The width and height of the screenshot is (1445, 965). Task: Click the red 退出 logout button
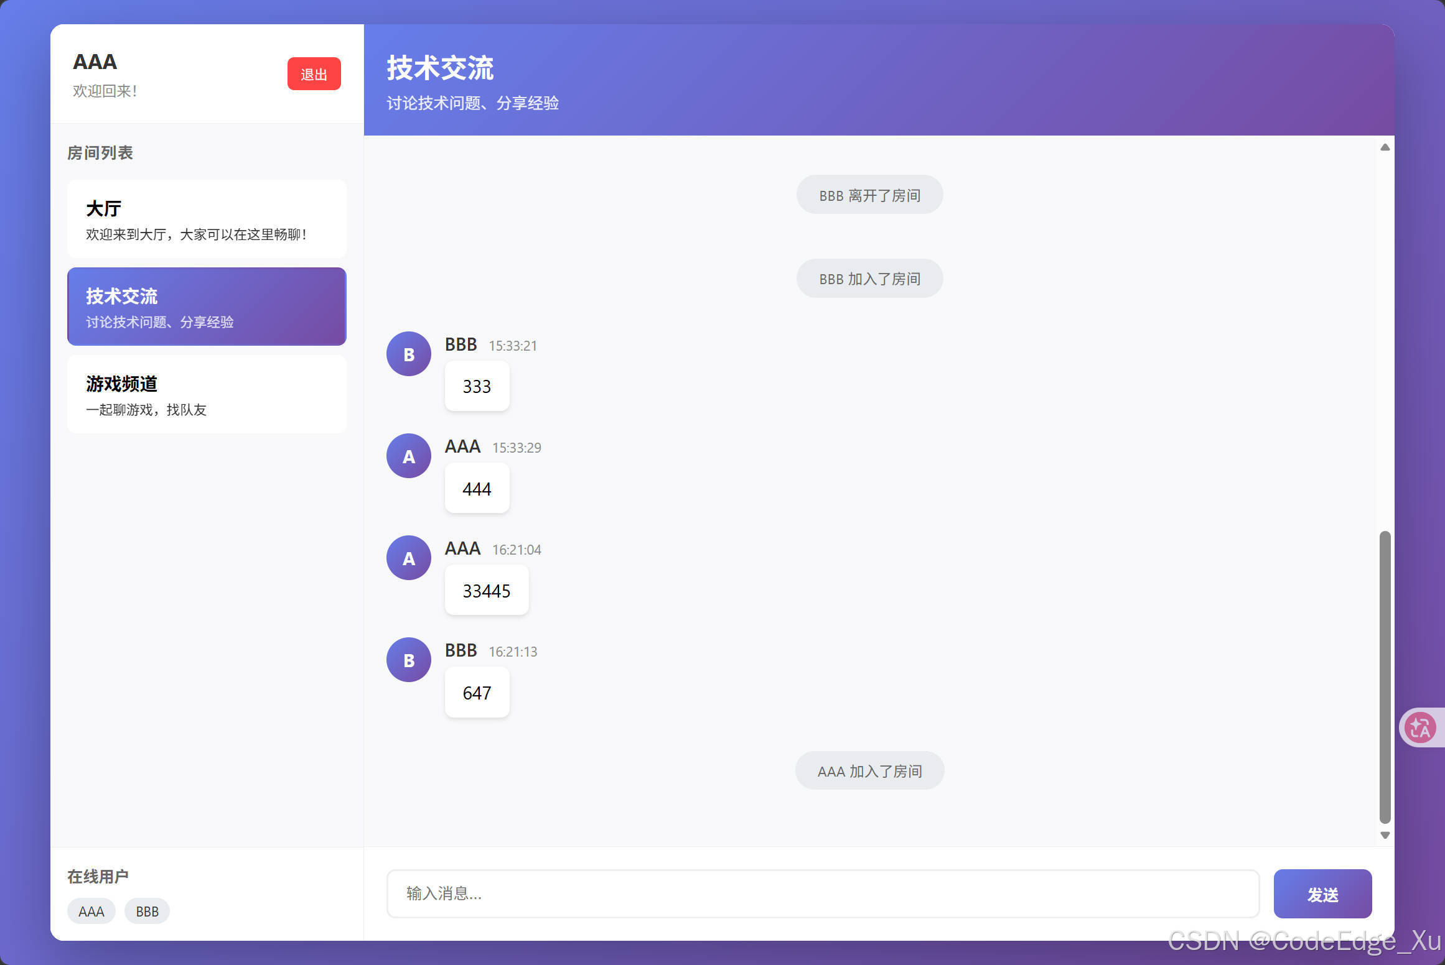(x=314, y=74)
